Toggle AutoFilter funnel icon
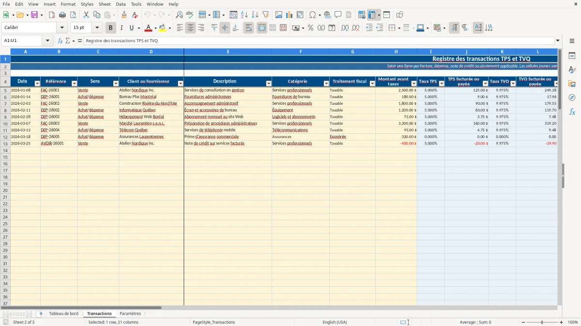This screenshot has height=326, width=581. pos(266,15)
